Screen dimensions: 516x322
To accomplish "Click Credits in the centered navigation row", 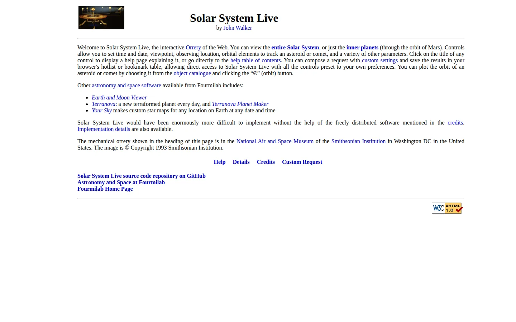I will [266, 162].
